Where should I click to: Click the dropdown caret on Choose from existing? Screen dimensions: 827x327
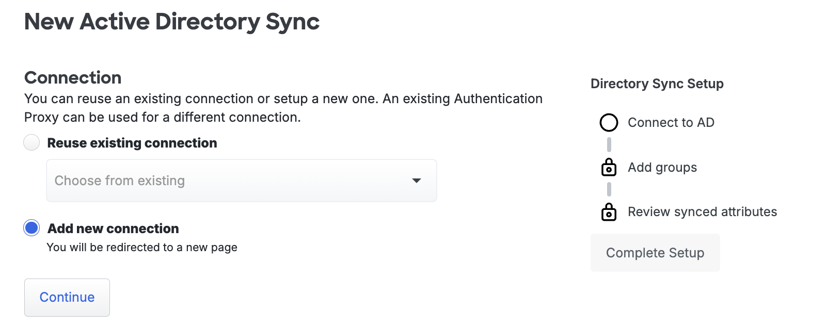(416, 181)
